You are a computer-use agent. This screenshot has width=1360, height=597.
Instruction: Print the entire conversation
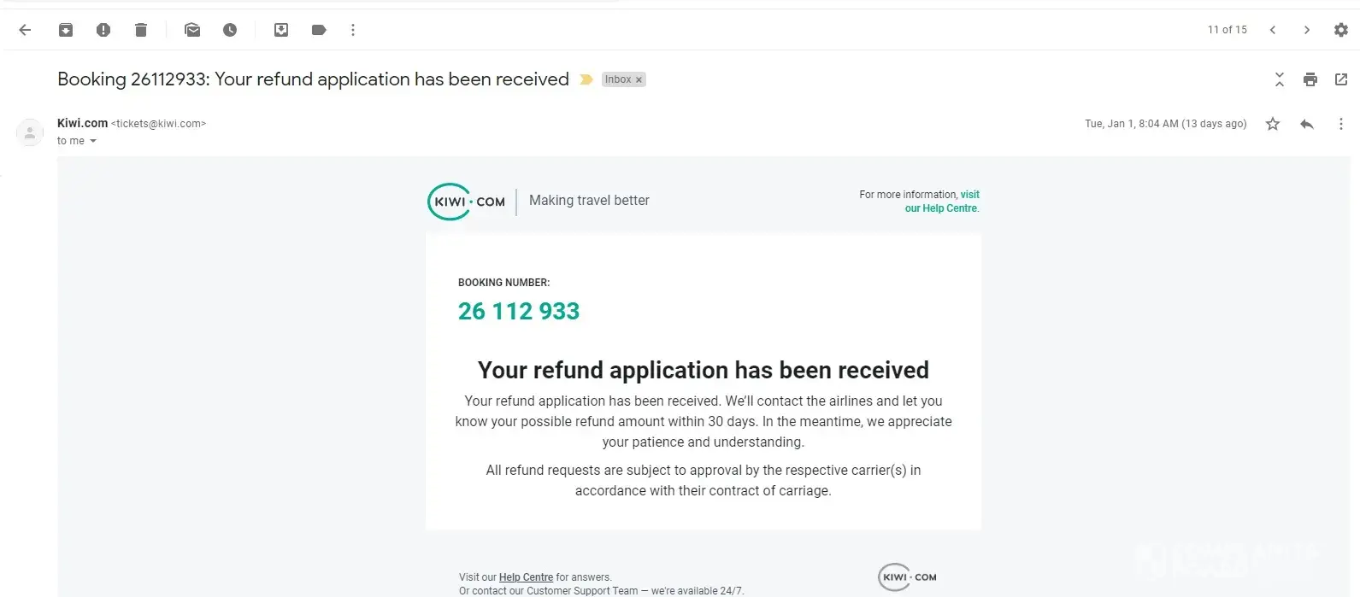[x=1310, y=79]
